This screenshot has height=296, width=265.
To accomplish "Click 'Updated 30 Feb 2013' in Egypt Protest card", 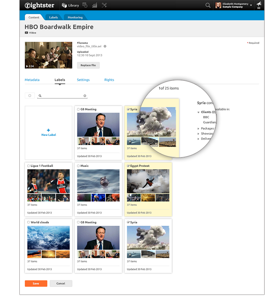I will [x=139, y=213].
